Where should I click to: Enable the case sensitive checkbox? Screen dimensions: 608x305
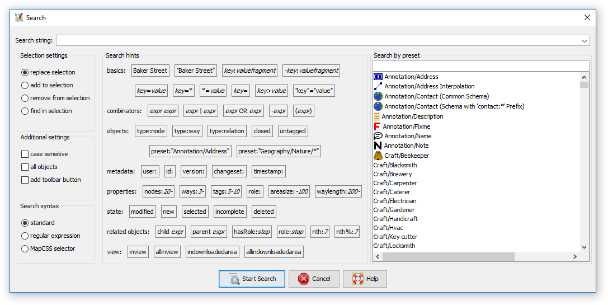pos(25,154)
